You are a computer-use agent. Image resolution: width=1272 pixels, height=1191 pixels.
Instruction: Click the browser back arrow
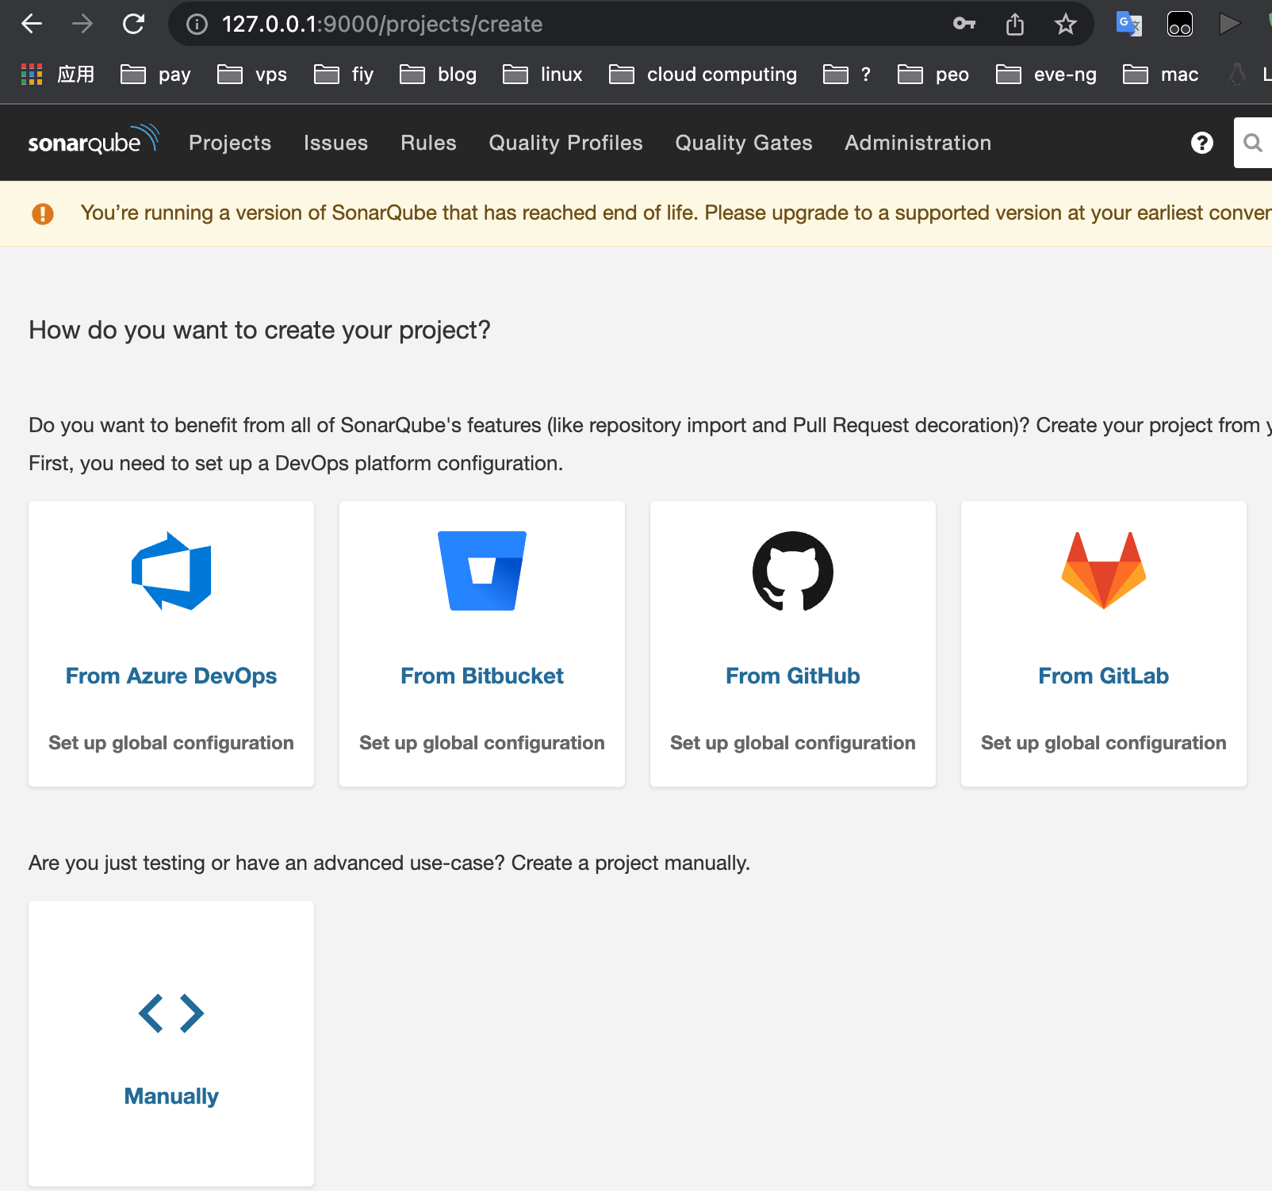(x=32, y=24)
